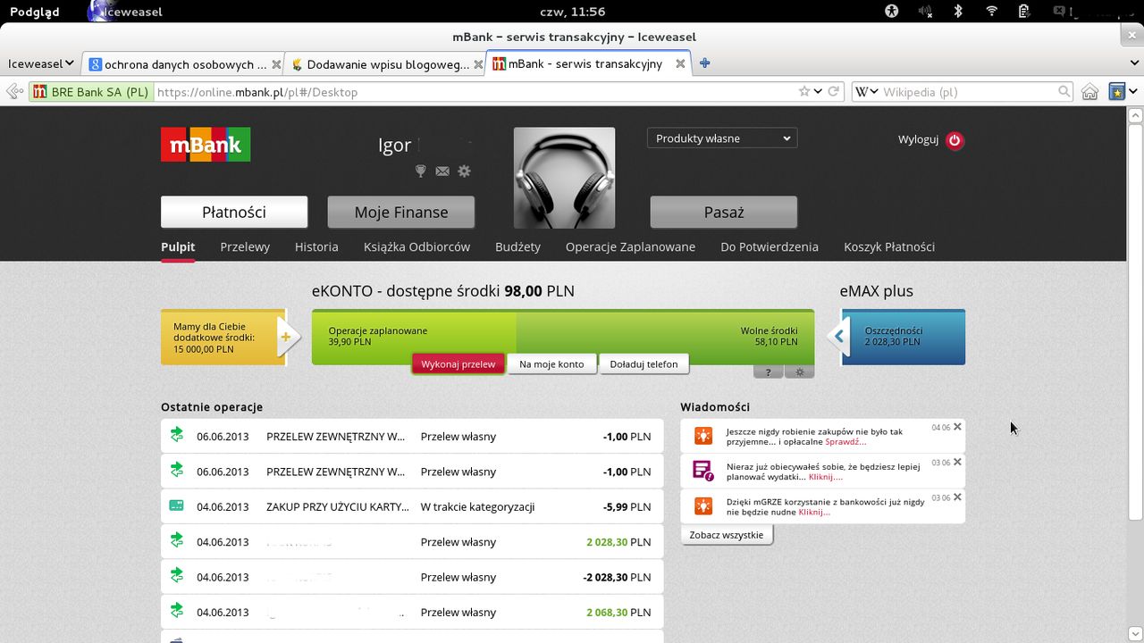Open the envelope messages icon under the user name
Image resolution: width=1144 pixels, height=643 pixels.
(442, 171)
